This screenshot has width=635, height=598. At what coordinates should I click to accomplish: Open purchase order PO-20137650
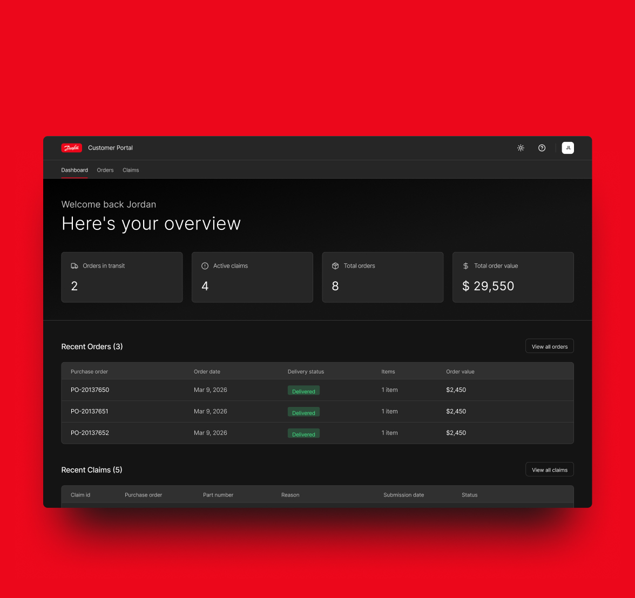(x=90, y=390)
